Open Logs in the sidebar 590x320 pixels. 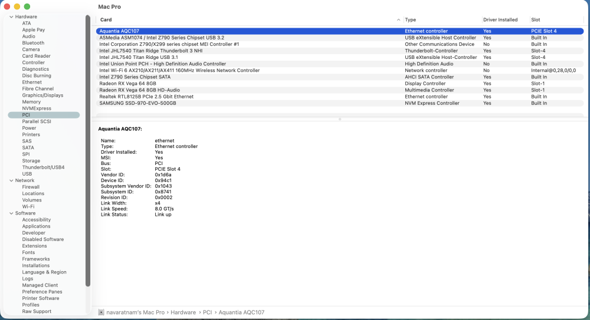[x=28, y=279]
